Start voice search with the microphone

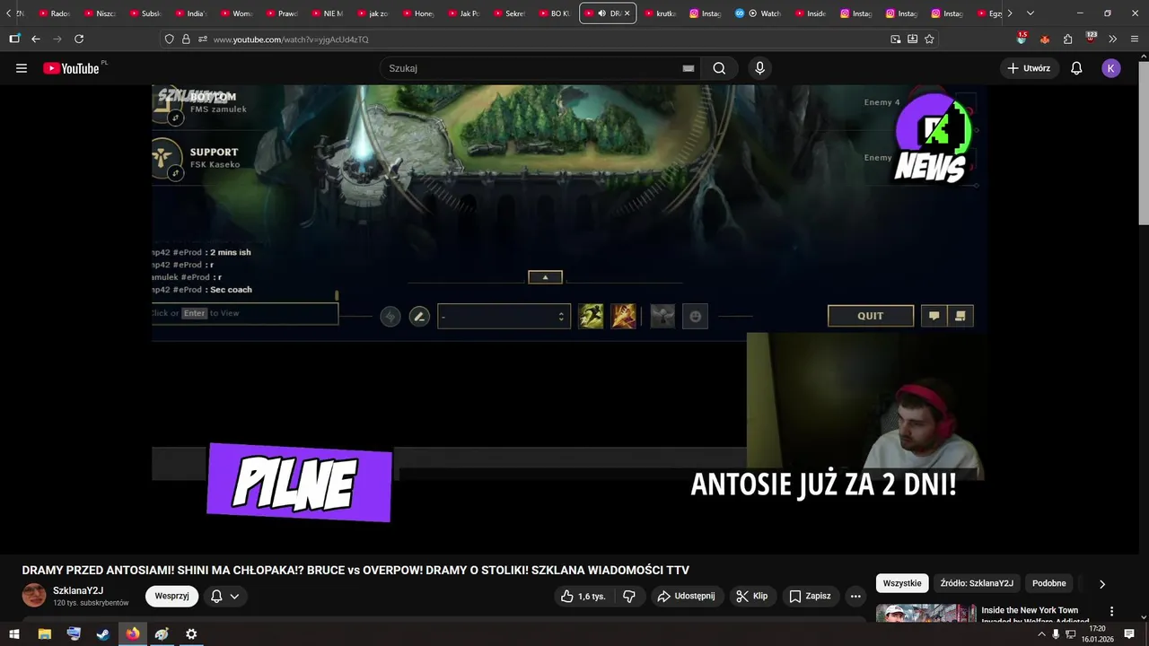click(760, 68)
